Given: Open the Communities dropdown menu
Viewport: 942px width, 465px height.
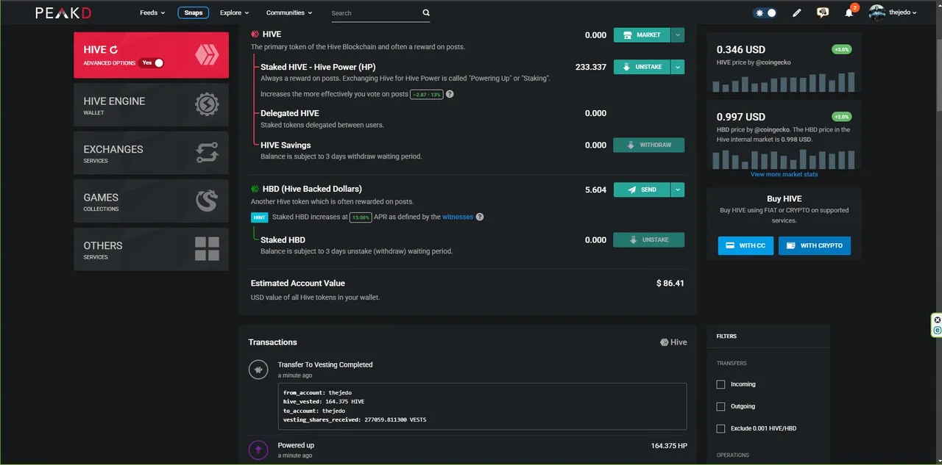Looking at the screenshot, I should click(x=288, y=12).
